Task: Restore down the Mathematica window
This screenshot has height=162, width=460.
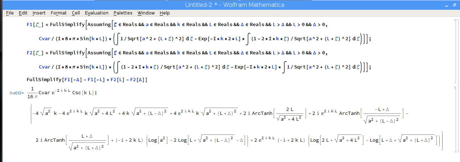Action: pyautogui.click(x=454, y=5)
